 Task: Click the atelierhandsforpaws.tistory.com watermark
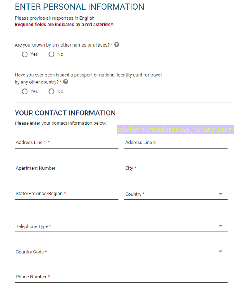click(x=175, y=129)
